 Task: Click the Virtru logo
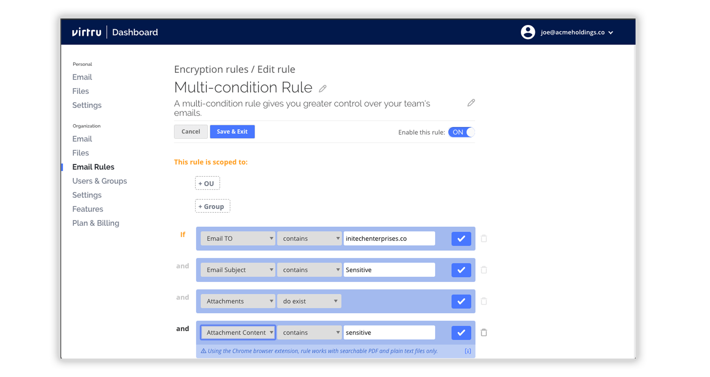[x=86, y=32]
